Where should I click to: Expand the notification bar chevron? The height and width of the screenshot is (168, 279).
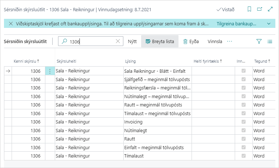tap(269, 24)
